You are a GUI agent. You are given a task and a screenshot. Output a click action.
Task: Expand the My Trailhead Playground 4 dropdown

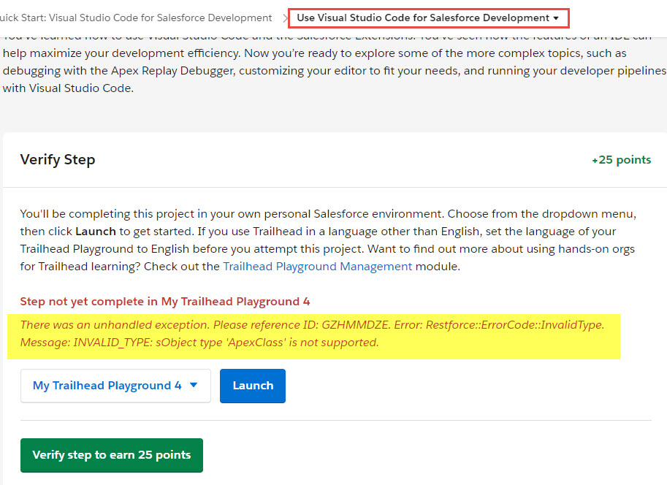coord(115,386)
